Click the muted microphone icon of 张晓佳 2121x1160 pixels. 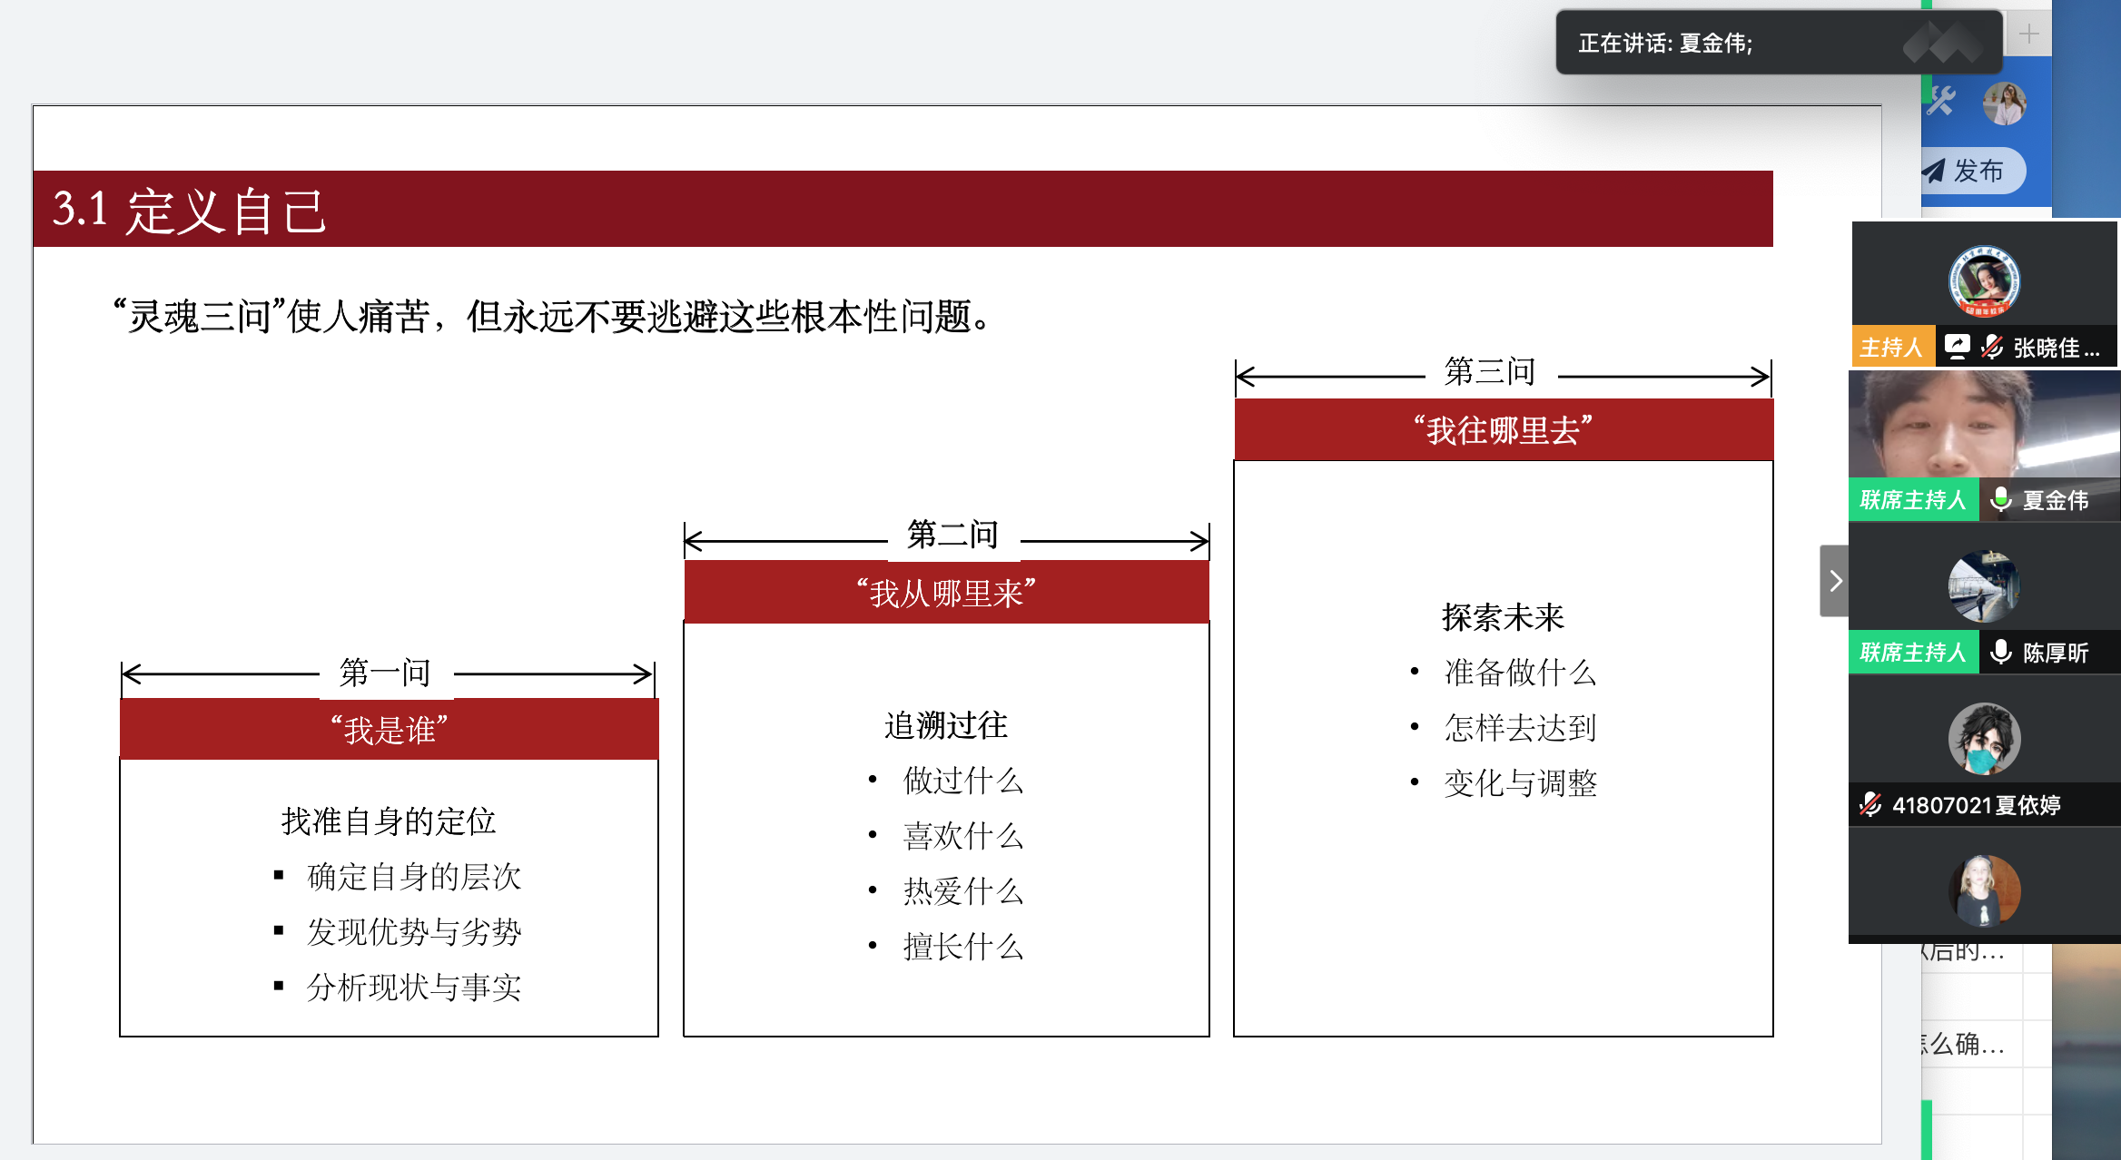point(1992,347)
